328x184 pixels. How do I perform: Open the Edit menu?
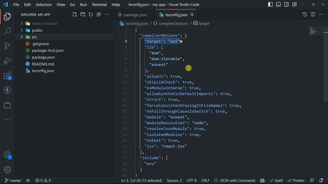point(27,5)
